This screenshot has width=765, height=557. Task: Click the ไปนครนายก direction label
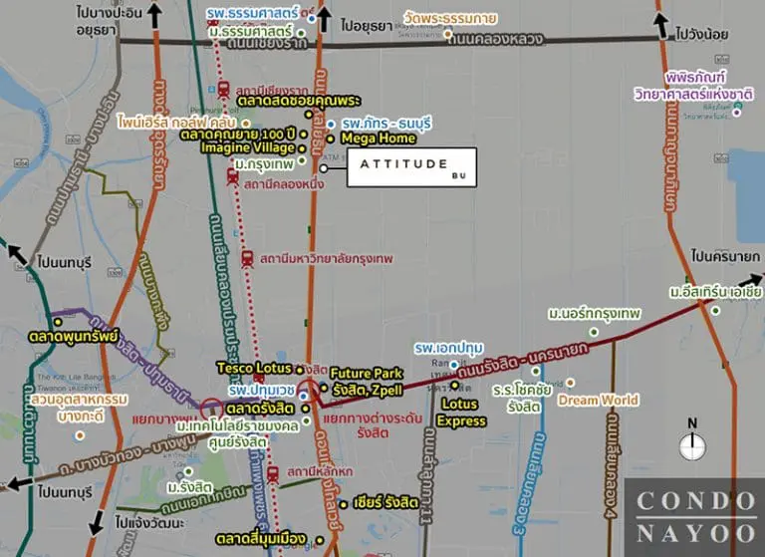725,256
